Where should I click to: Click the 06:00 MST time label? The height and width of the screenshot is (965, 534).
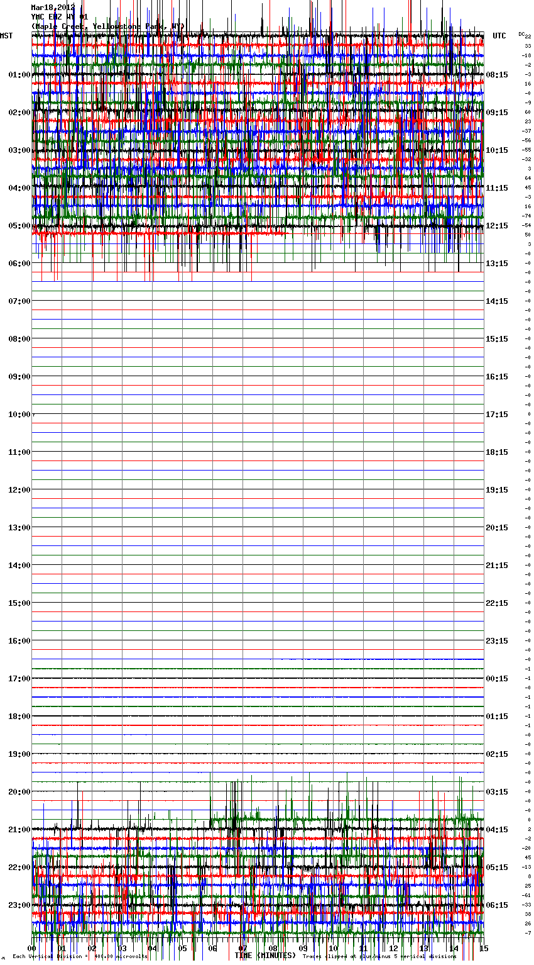(x=19, y=264)
